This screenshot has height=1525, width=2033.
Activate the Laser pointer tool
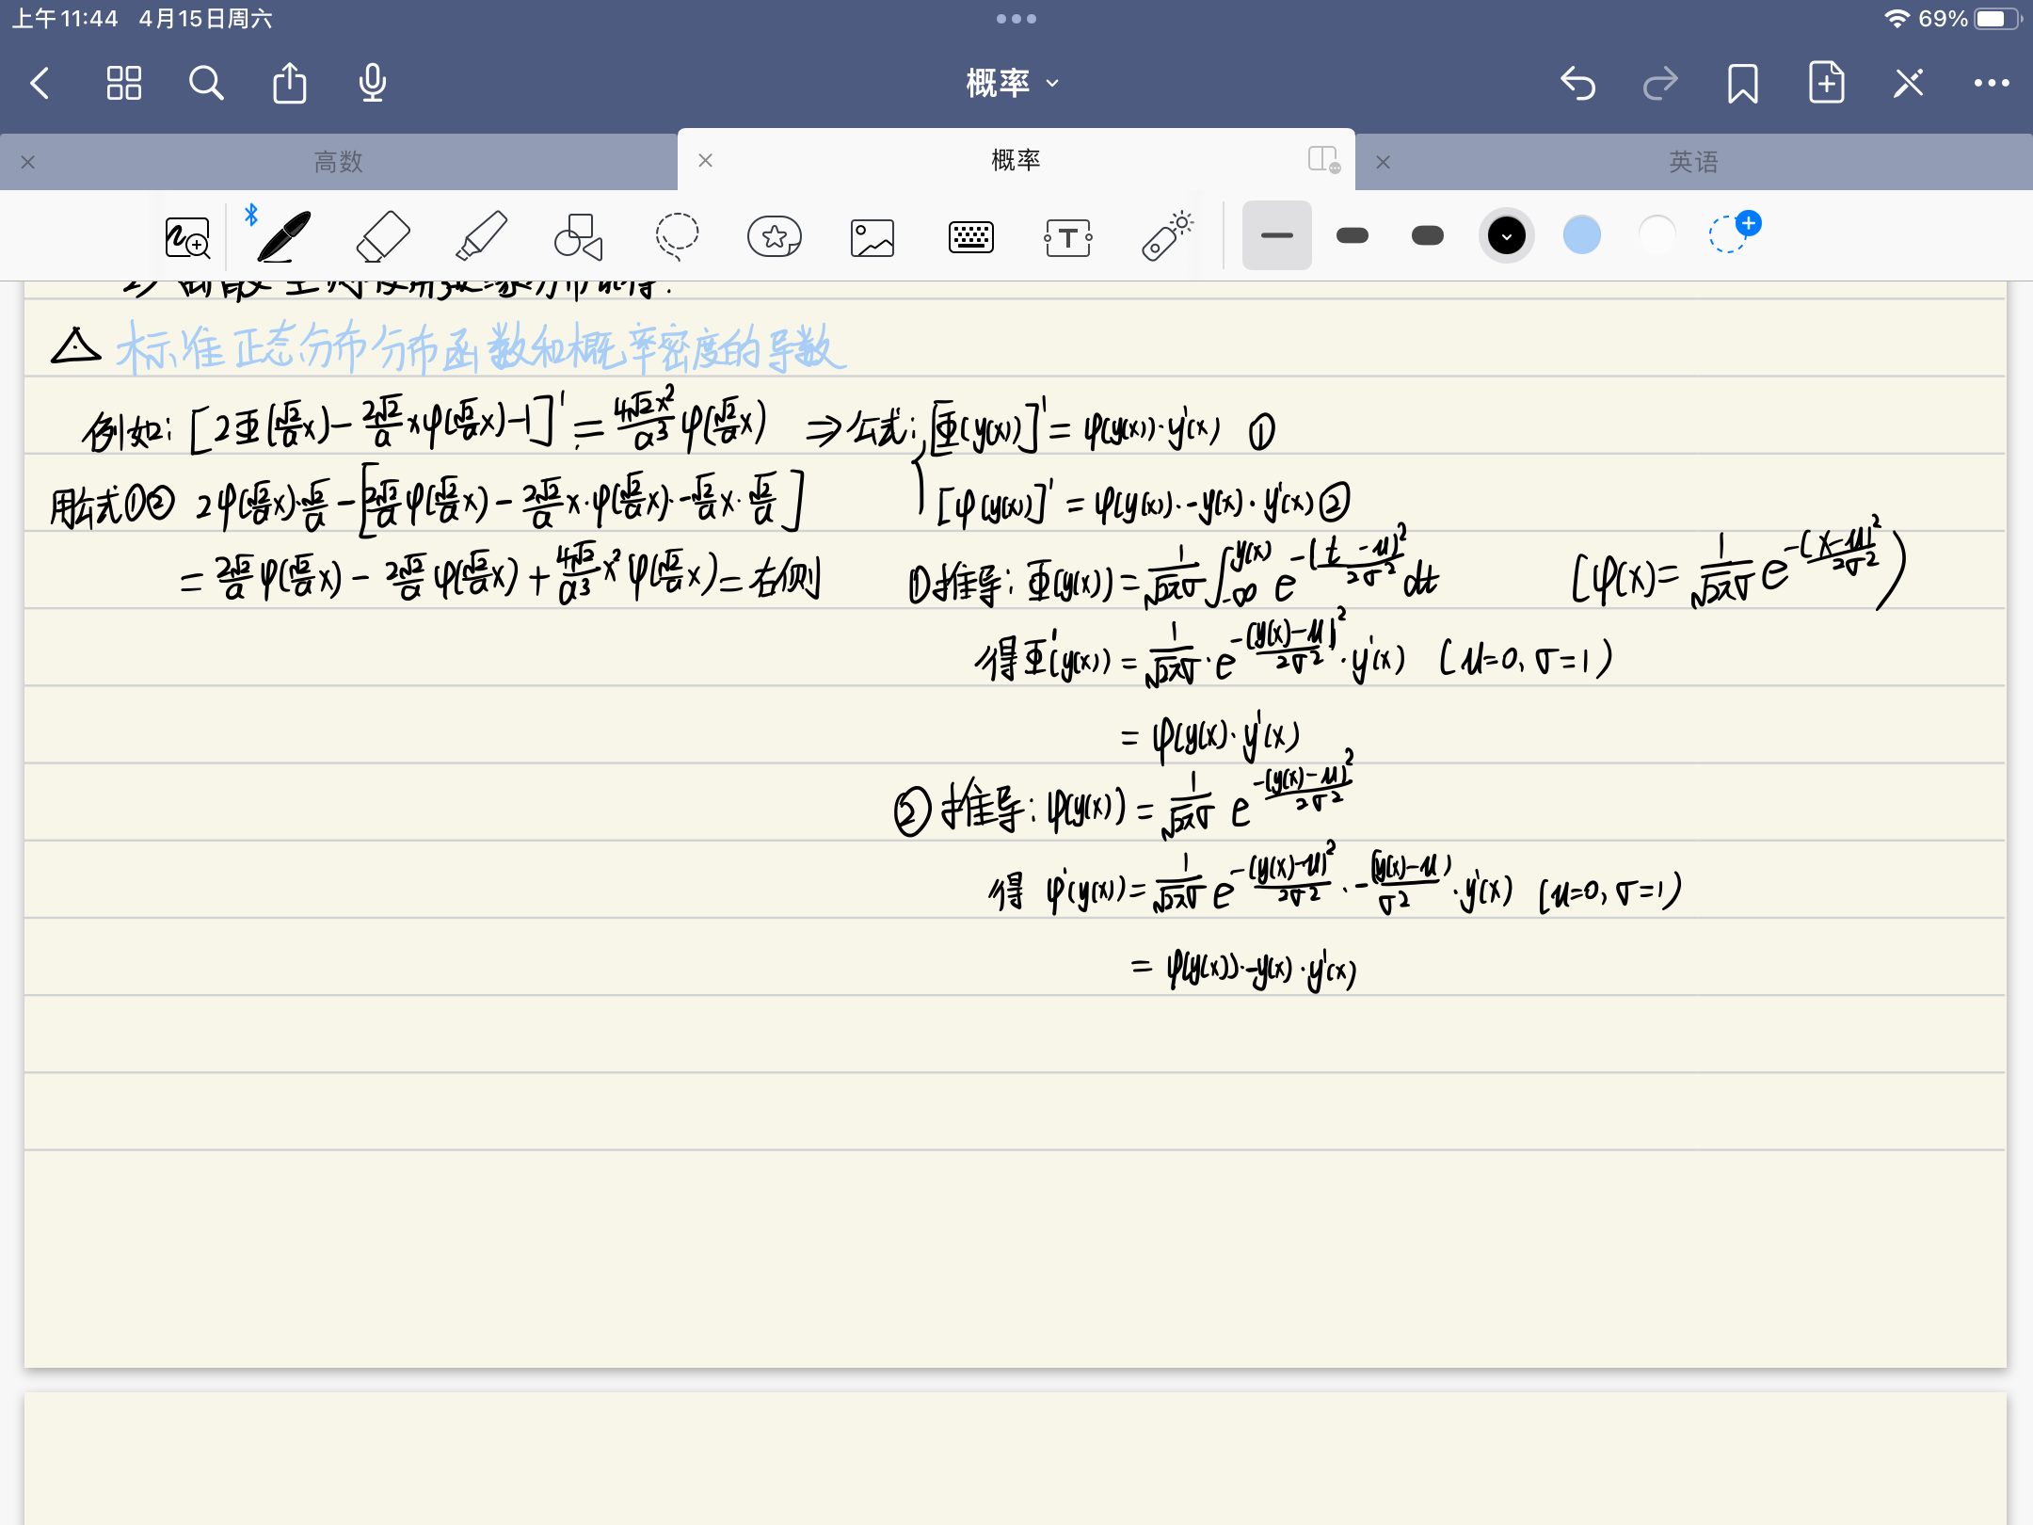coord(1167,236)
